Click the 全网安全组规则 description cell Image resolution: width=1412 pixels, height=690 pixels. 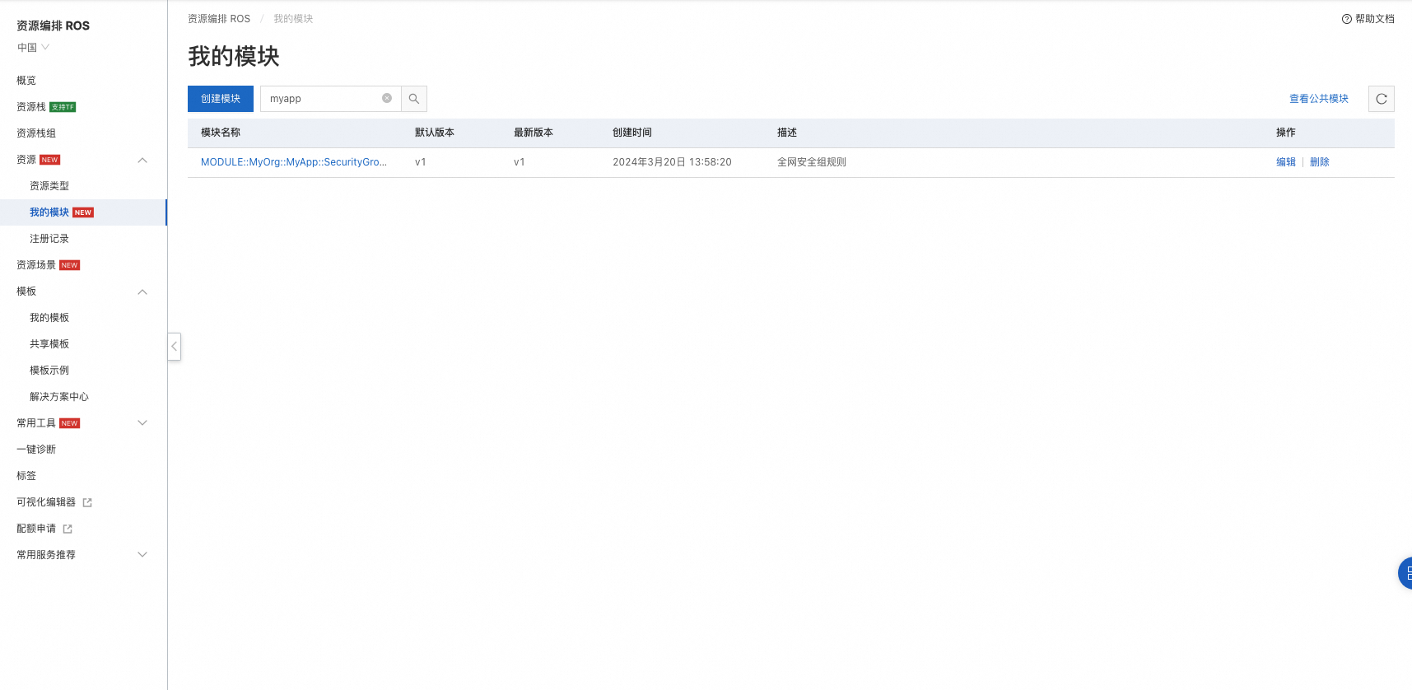(812, 162)
